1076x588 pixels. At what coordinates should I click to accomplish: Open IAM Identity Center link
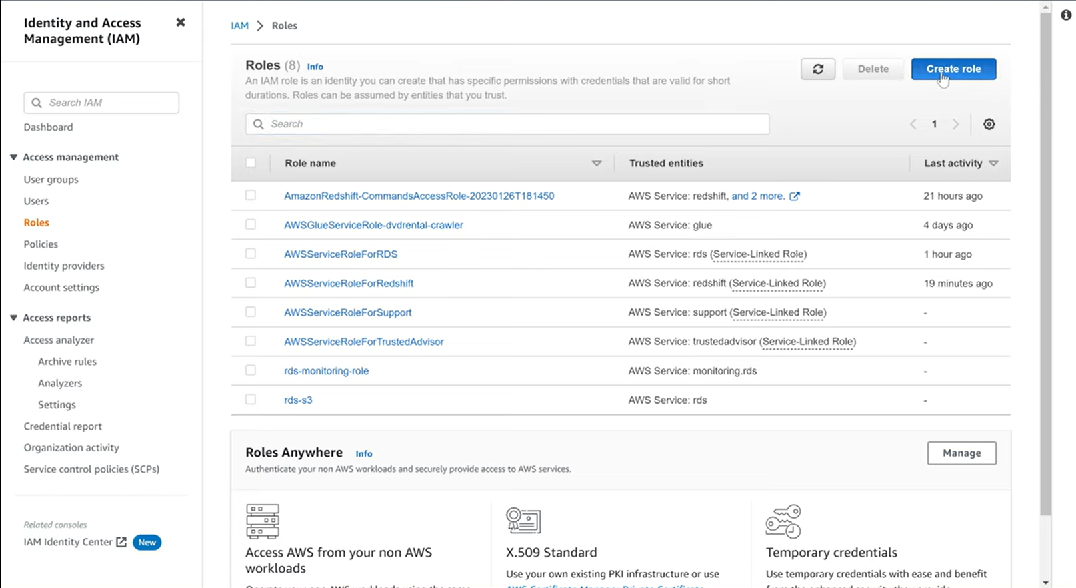coord(68,542)
